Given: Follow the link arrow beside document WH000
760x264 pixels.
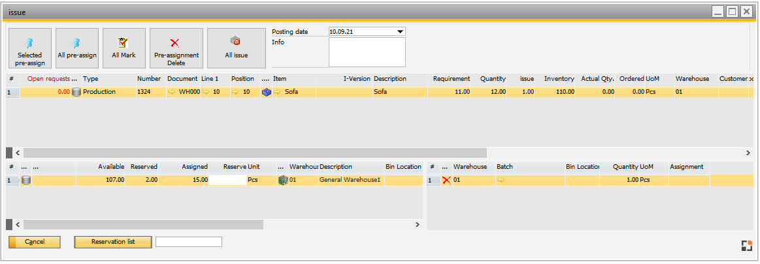Looking at the screenshot, I should coord(173,93).
